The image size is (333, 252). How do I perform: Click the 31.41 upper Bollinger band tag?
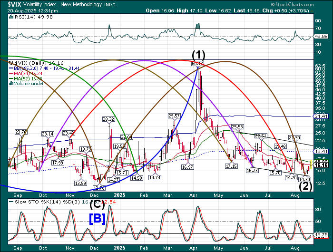pyautogui.click(x=322, y=116)
